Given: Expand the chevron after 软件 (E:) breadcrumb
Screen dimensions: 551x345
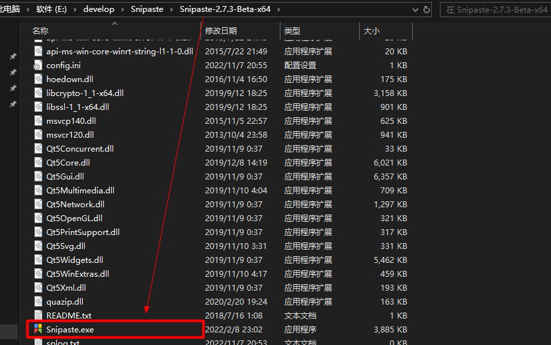Looking at the screenshot, I should [75, 9].
